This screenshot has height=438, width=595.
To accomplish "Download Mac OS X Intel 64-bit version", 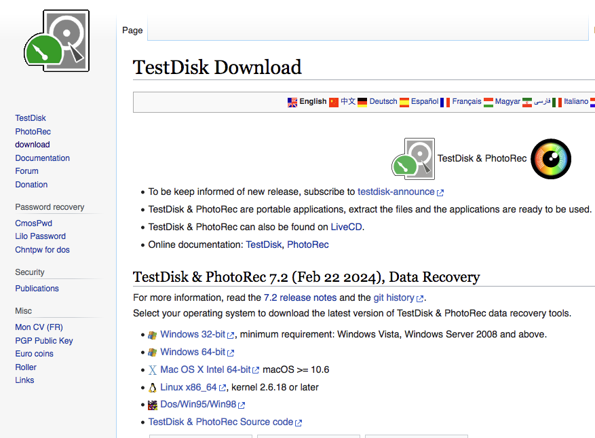I will 206,369.
